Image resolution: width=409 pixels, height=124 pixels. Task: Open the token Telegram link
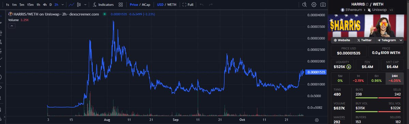[x=387, y=40]
